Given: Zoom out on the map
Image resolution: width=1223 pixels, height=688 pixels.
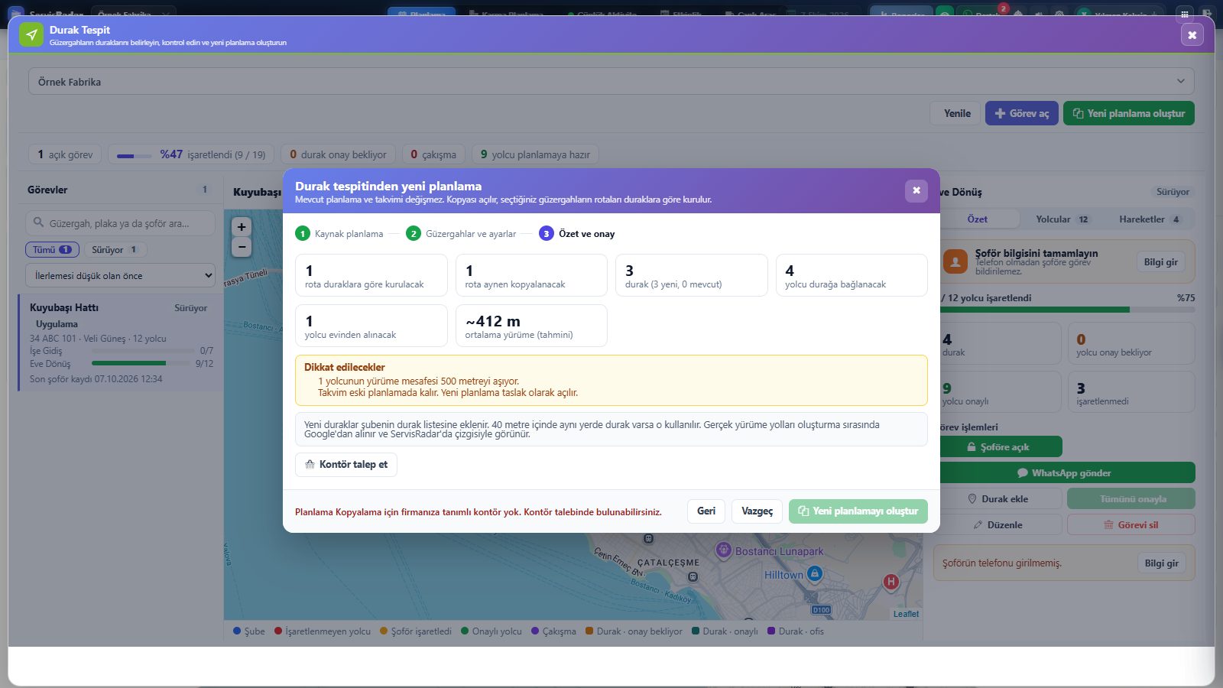Looking at the screenshot, I should [x=242, y=247].
